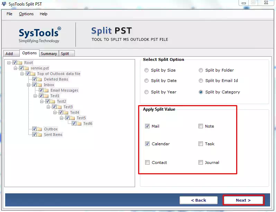276x212 pixels.
Task: Select Split by Email Id option
Action: pos(201,81)
